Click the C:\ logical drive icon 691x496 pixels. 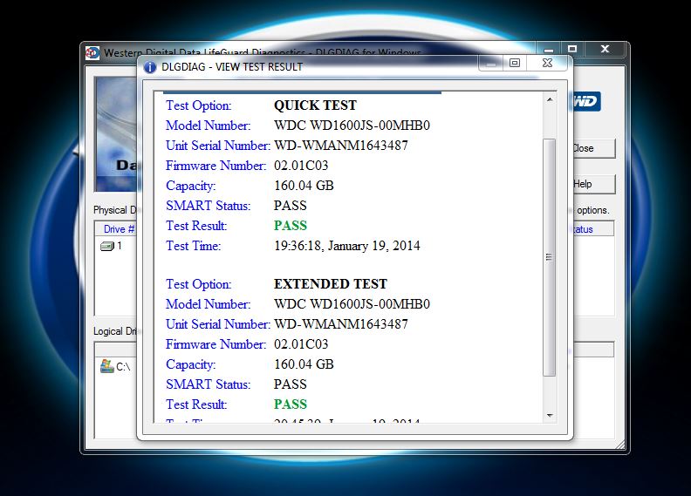[x=106, y=366]
